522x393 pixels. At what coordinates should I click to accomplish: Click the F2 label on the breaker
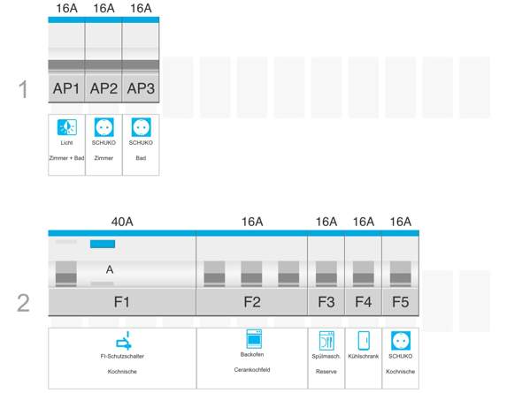(x=252, y=302)
